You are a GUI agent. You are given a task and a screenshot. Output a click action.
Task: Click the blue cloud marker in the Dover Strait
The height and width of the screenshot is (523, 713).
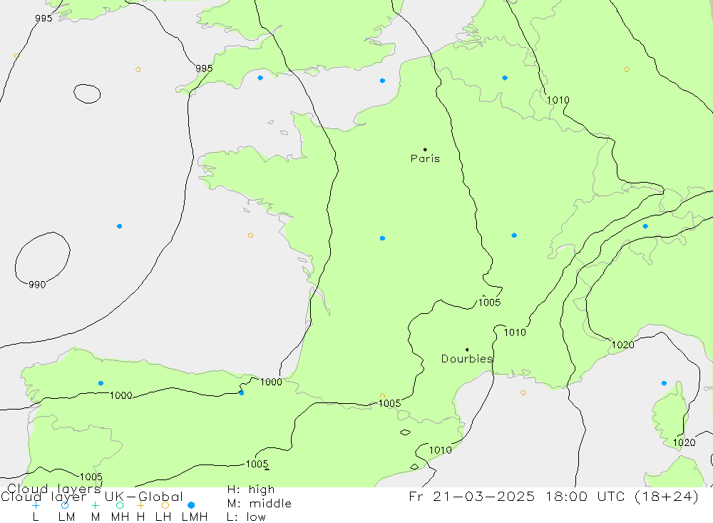tap(382, 81)
